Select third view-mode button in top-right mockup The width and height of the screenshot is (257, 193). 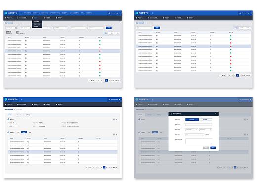tap(248, 28)
